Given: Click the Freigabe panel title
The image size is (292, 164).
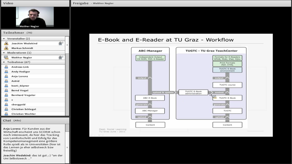Looking at the screenshot, I should click(81, 3).
